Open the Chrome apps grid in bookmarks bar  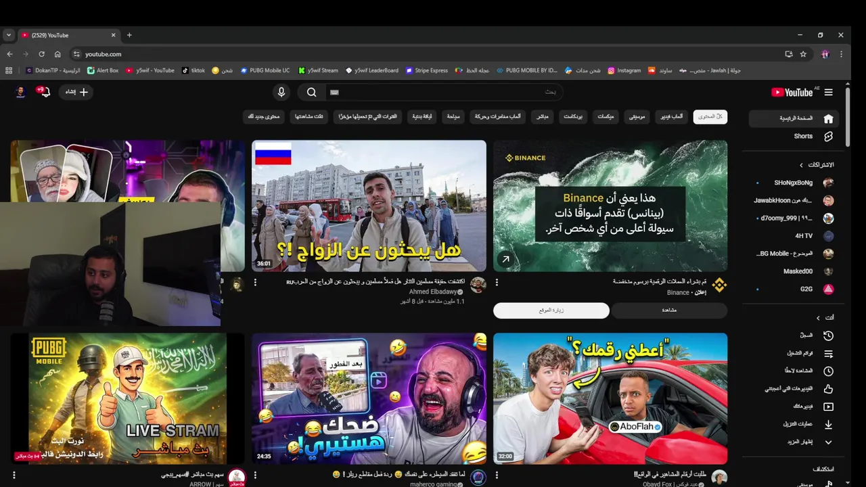tap(9, 70)
